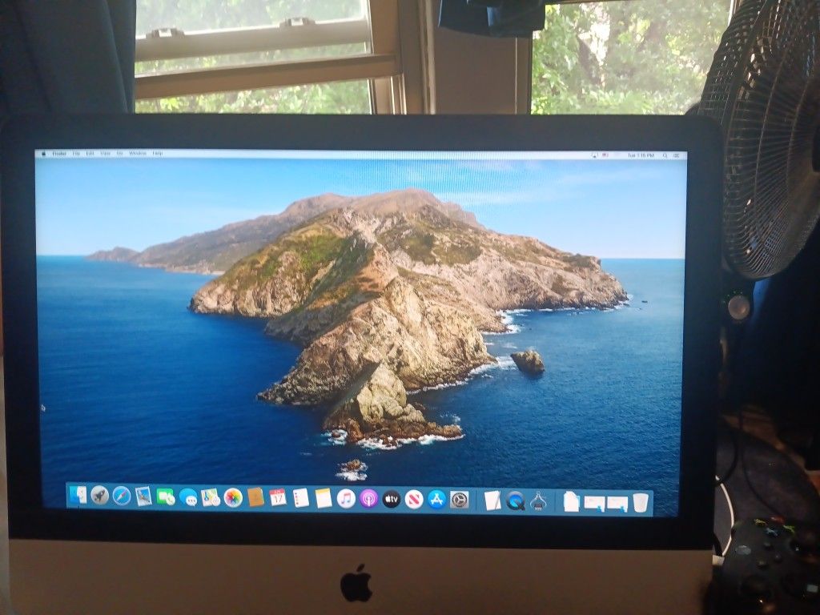
Task: Open Messages speech bubble in Dock
Action: tap(188, 497)
